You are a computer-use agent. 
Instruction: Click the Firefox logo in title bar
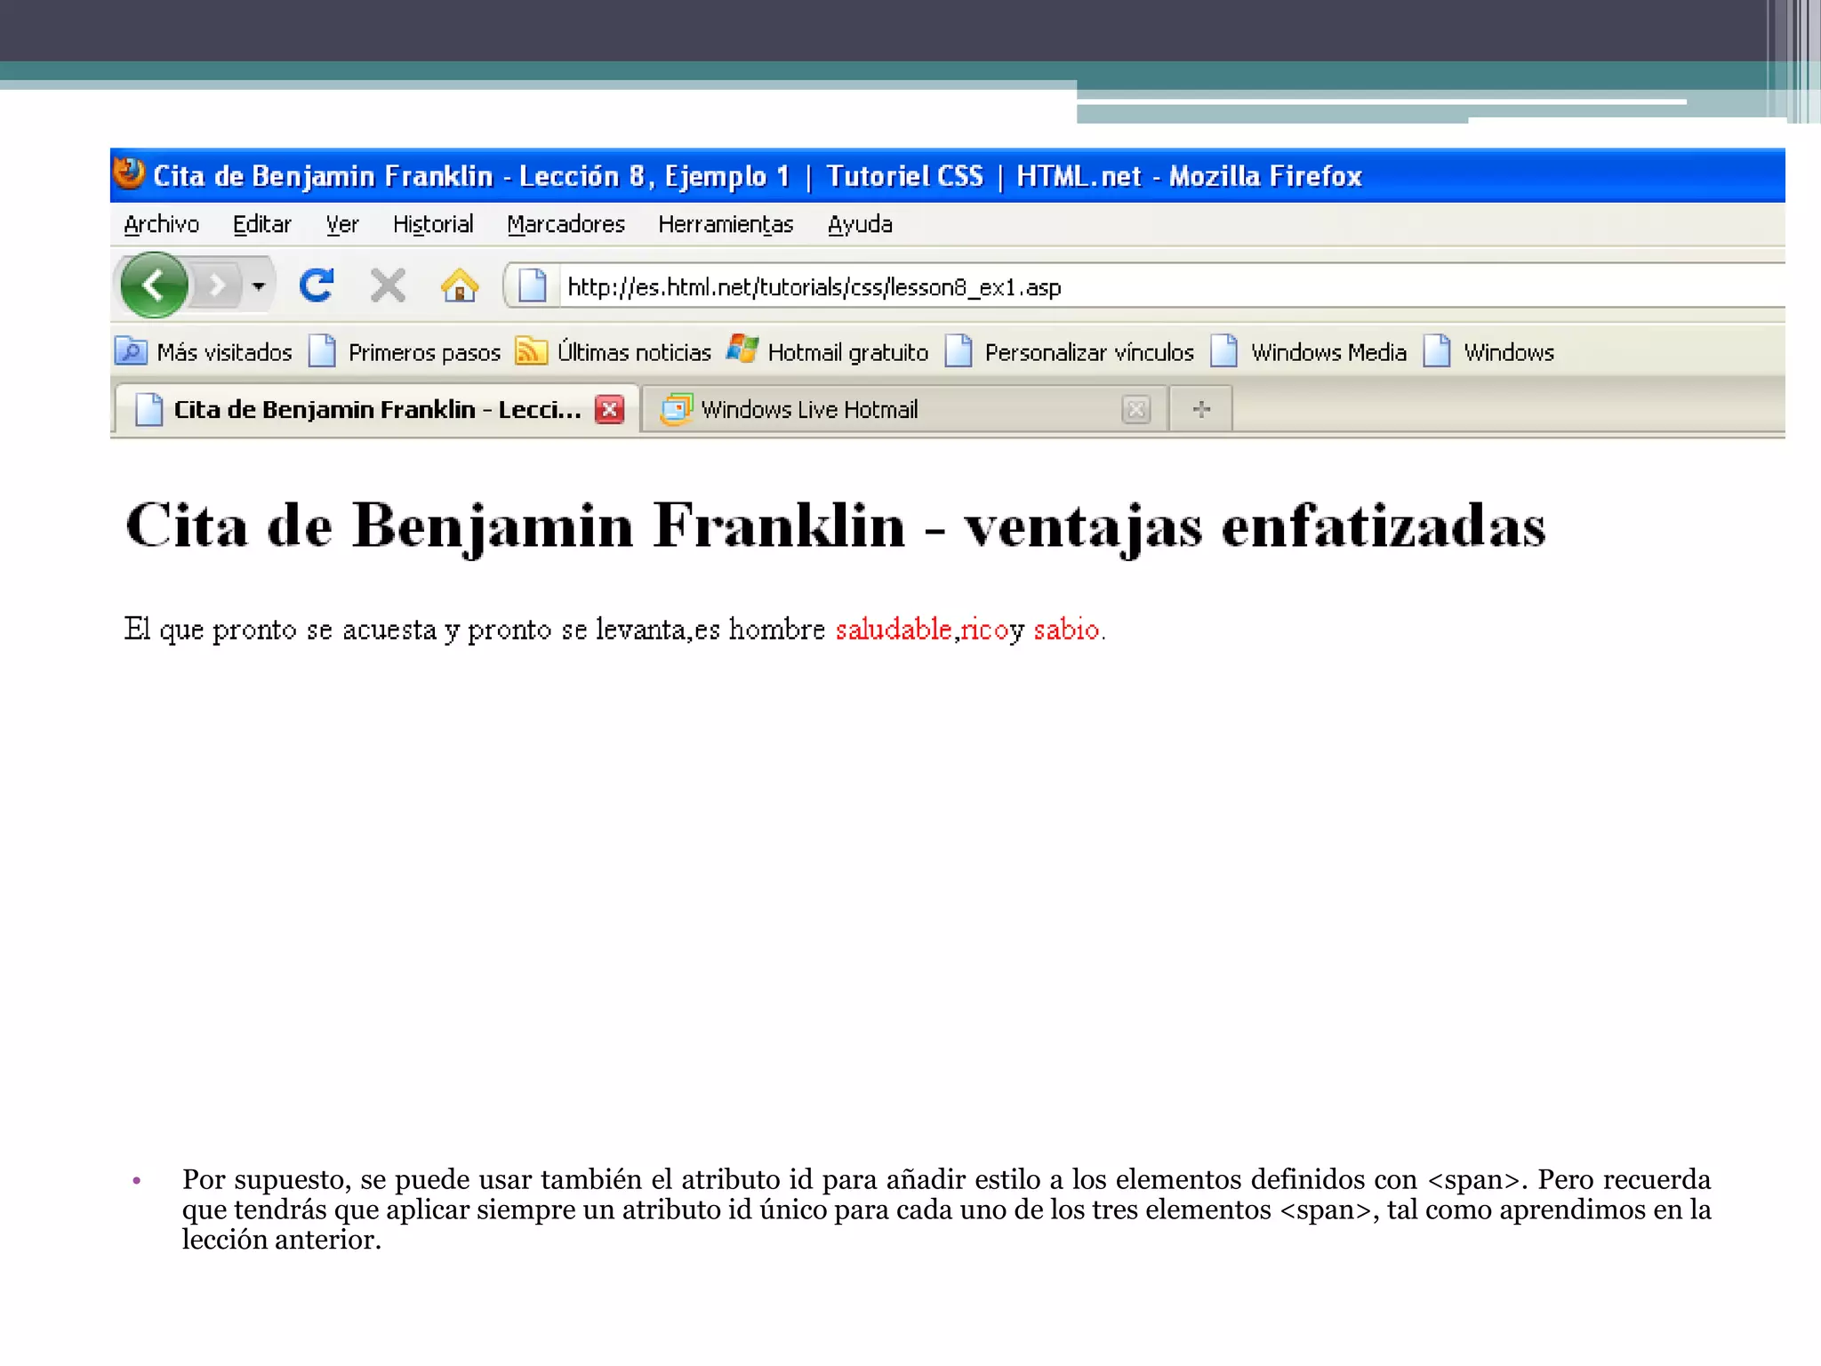click(x=129, y=173)
